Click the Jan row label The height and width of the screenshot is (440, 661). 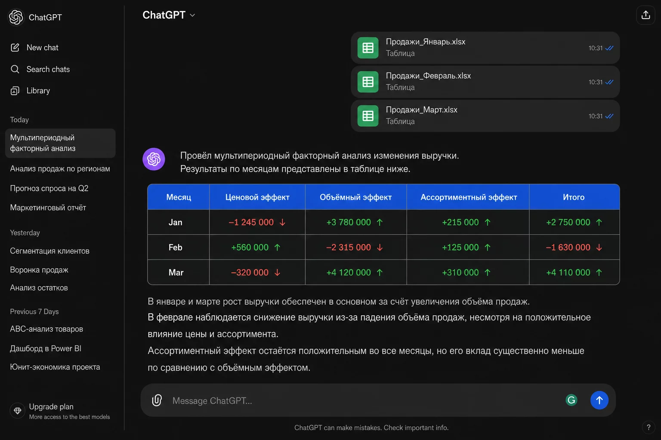176,222
